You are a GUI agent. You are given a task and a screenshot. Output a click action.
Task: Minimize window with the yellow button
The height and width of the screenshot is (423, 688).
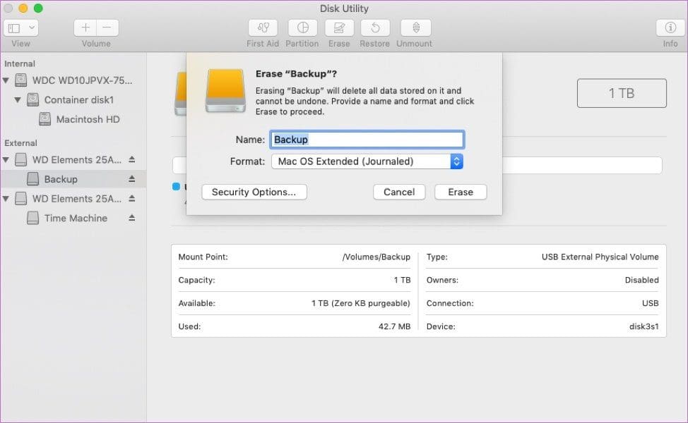[23, 8]
